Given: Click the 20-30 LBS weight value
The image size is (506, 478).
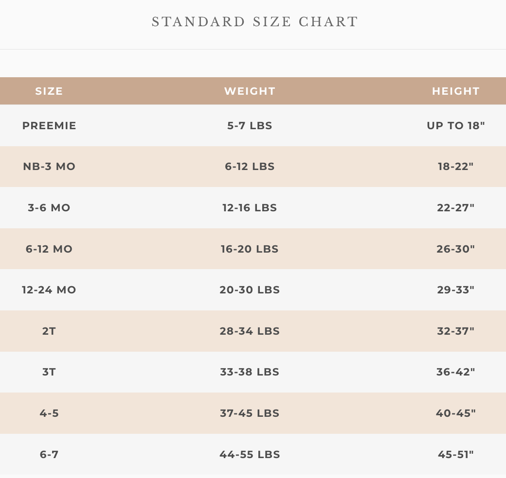Looking at the screenshot, I should click(x=250, y=290).
